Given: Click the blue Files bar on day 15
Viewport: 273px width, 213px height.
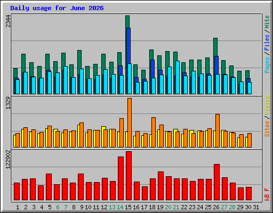Looking at the screenshot, I should (129, 46).
